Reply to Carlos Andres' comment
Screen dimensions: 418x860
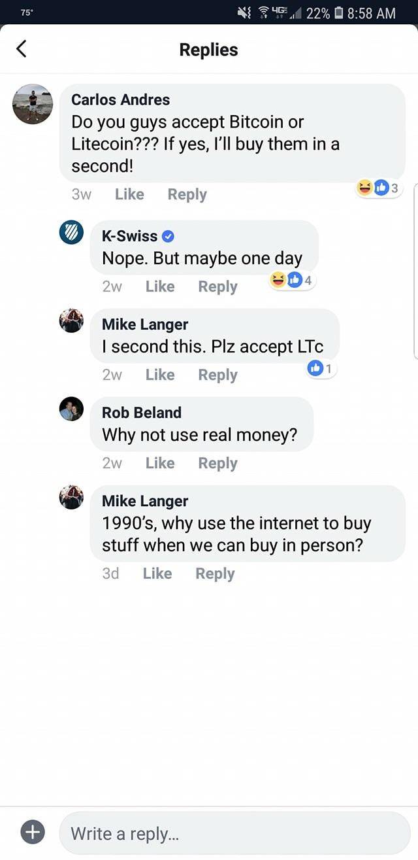[x=187, y=194]
